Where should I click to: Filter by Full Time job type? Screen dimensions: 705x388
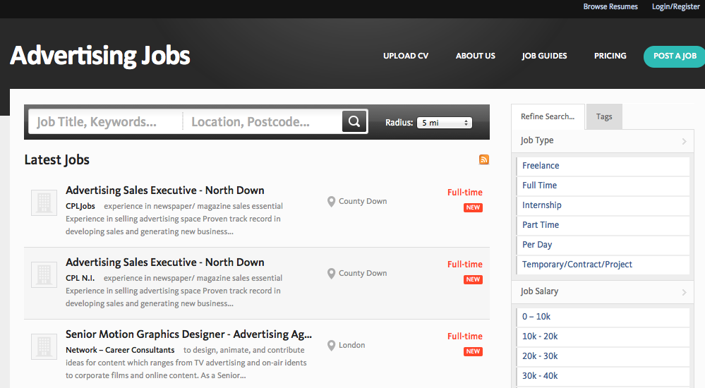(x=603, y=186)
